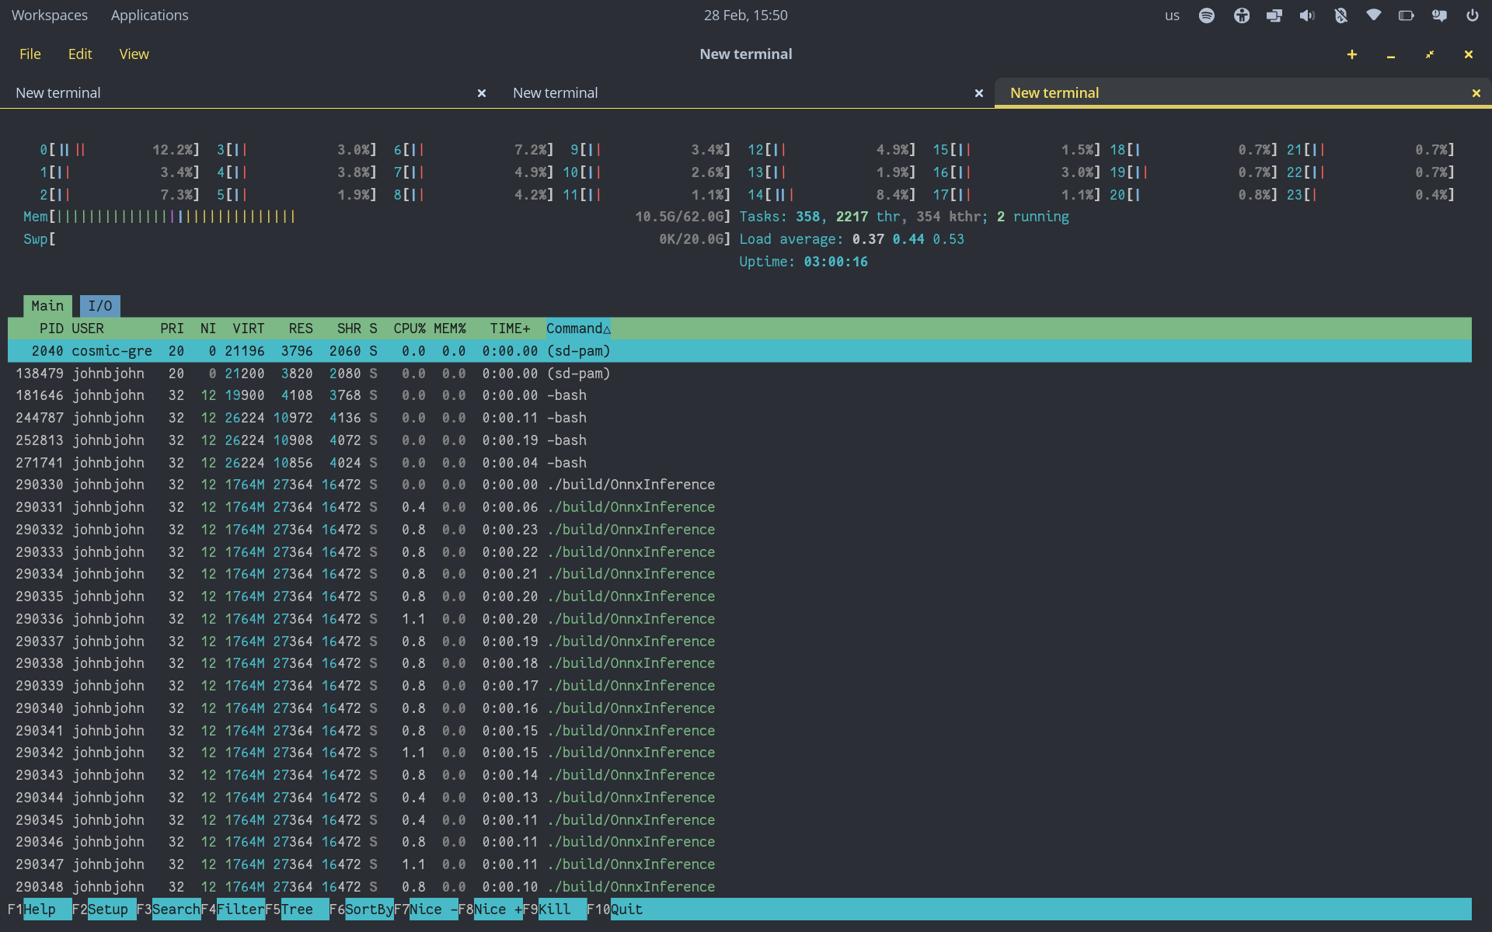The image size is (1492, 932).
Task: Open the Spotify tray icon
Action: pyautogui.click(x=1207, y=15)
